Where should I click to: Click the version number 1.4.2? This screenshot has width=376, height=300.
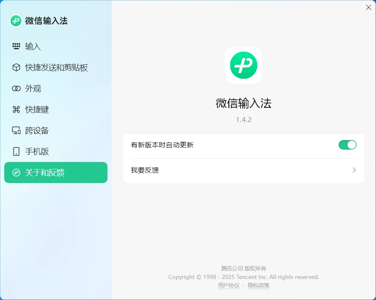tap(244, 119)
